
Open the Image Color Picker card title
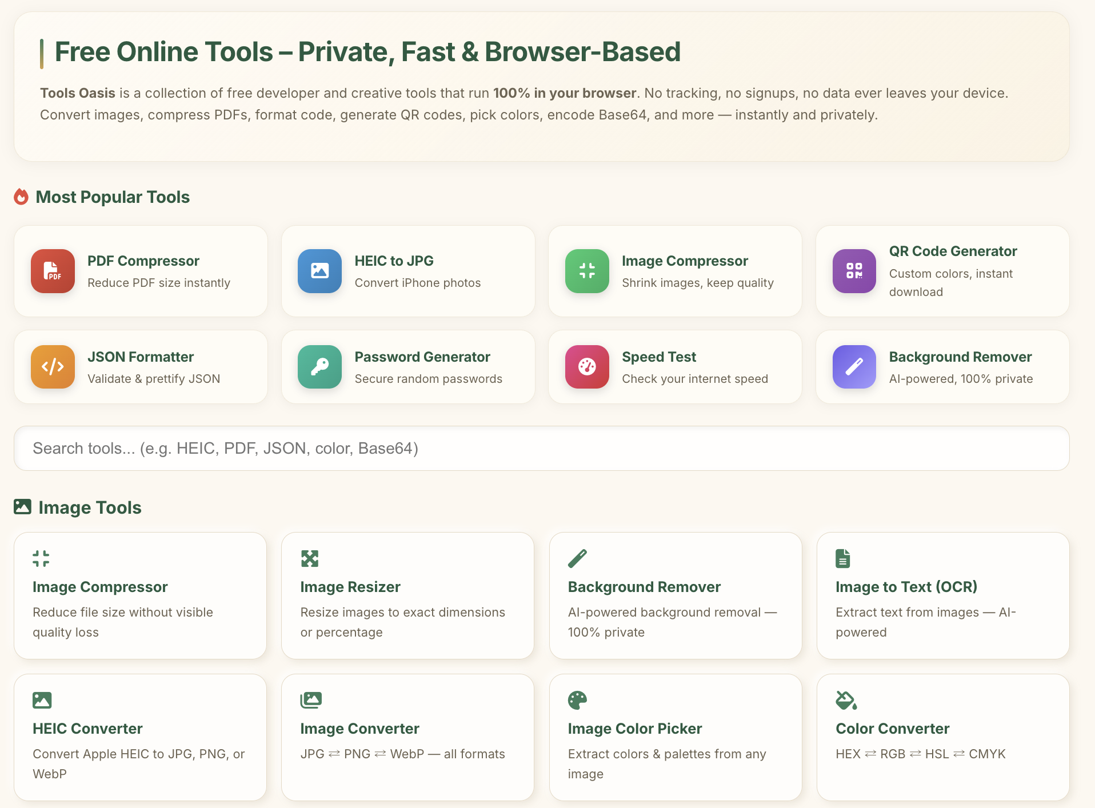[635, 729]
